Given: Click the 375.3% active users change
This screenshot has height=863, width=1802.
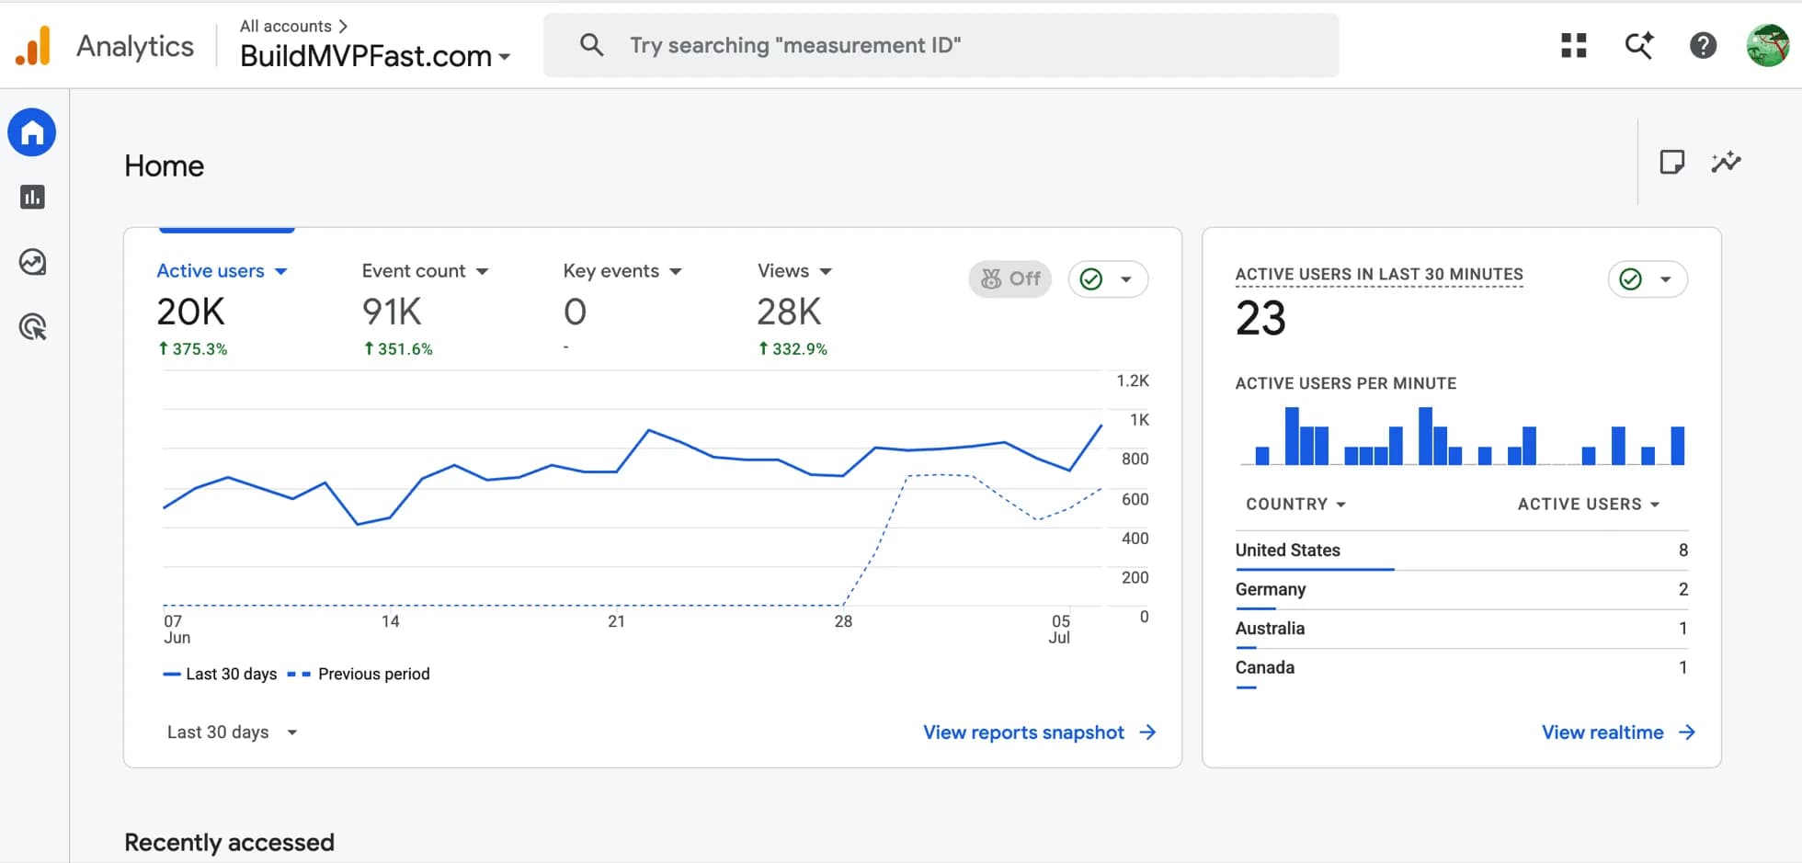Looking at the screenshot, I should pyautogui.click(x=192, y=349).
